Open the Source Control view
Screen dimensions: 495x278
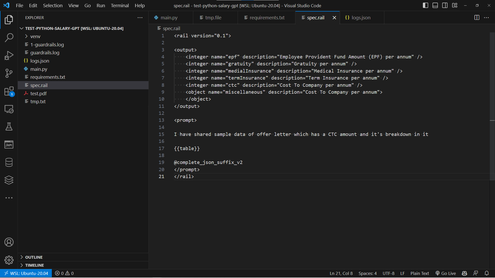pyautogui.click(x=9, y=73)
